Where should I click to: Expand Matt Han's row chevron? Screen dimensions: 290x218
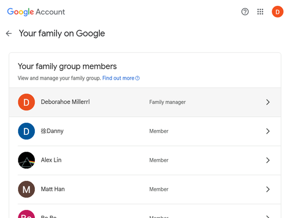(268, 190)
